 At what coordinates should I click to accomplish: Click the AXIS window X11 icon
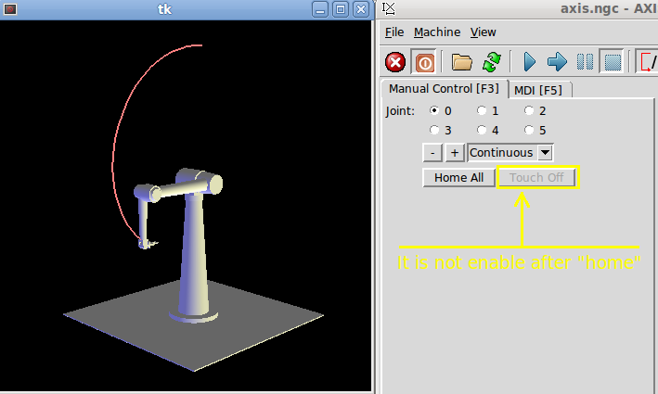[389, 8]
